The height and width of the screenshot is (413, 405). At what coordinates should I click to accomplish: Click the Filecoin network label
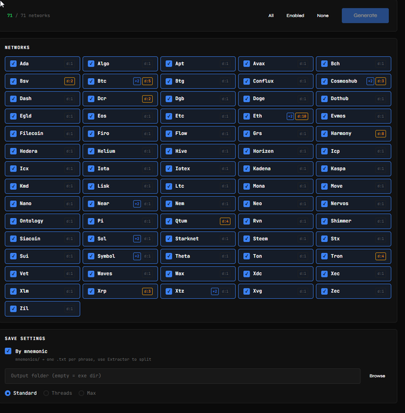coord(32,134)
